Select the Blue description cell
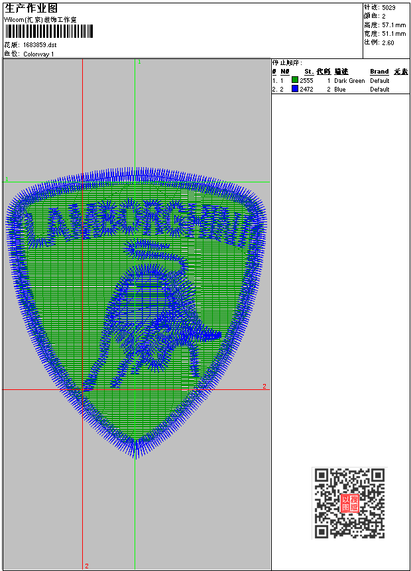Screen dimensions: 411x571 (x=340, y=90)
